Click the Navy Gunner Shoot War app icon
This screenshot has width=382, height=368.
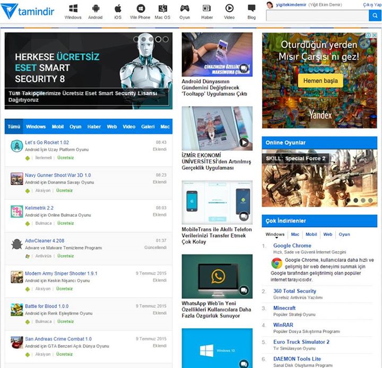(x=17, y=179)
